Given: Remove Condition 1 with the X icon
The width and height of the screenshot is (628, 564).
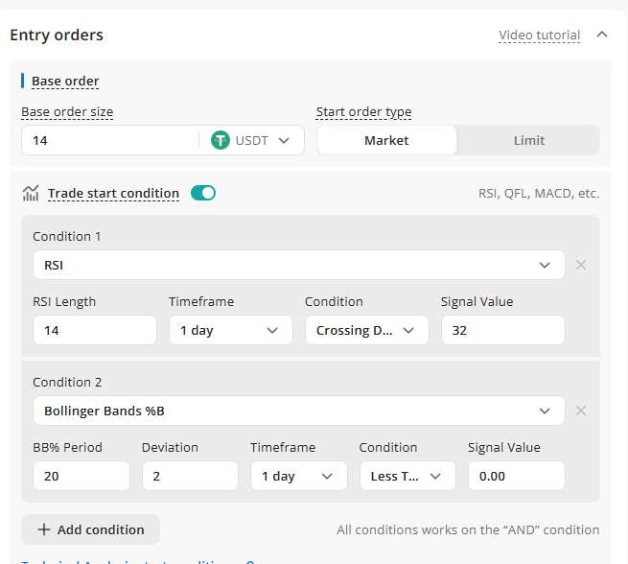Looking at the screenshot, I should [x=581, y=265].
